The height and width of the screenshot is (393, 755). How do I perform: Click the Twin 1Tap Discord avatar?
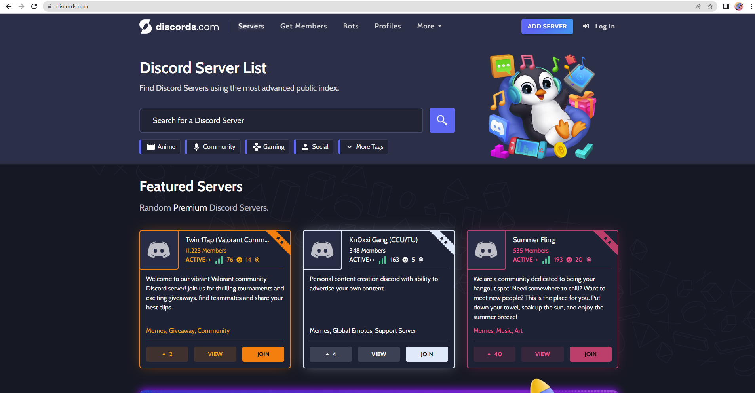pyautogui.click(x=159, y=250)
